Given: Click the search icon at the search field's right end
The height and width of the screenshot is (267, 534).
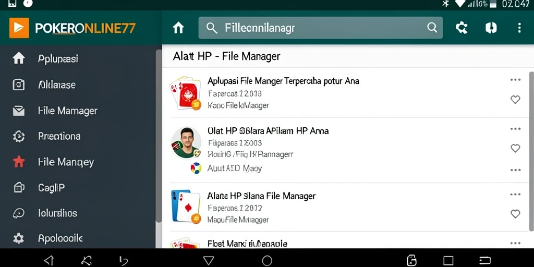Looking at the screenshot, I should click(432, 28).
